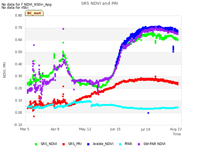The width and height of the screenshot is (200, 150).
Task: Click the 'No data for f_NDVI_650in_Apg' message
Action: click(x=27, y=4)
